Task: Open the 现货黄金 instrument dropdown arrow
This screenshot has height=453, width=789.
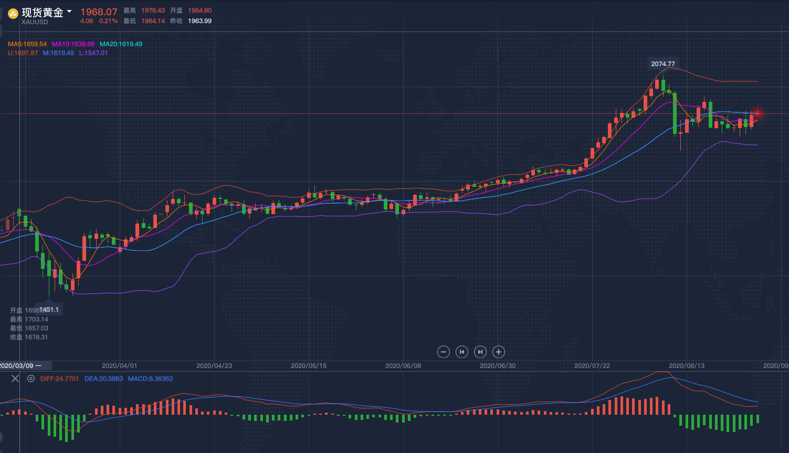Action: click(69, 11)
